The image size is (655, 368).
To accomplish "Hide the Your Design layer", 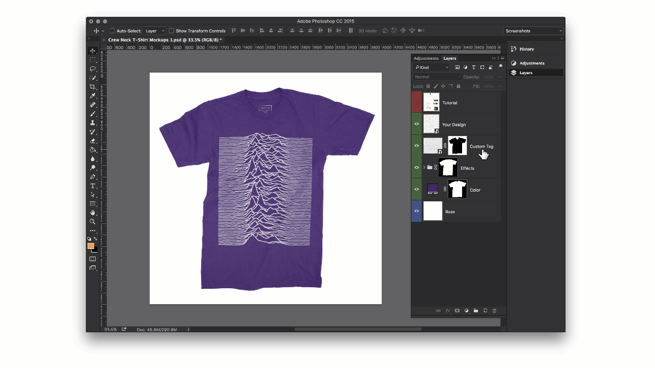I will point(417,124).
